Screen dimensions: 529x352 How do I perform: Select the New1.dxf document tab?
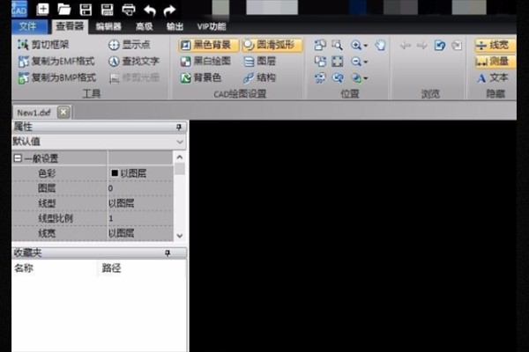click(x=34, y=112)
